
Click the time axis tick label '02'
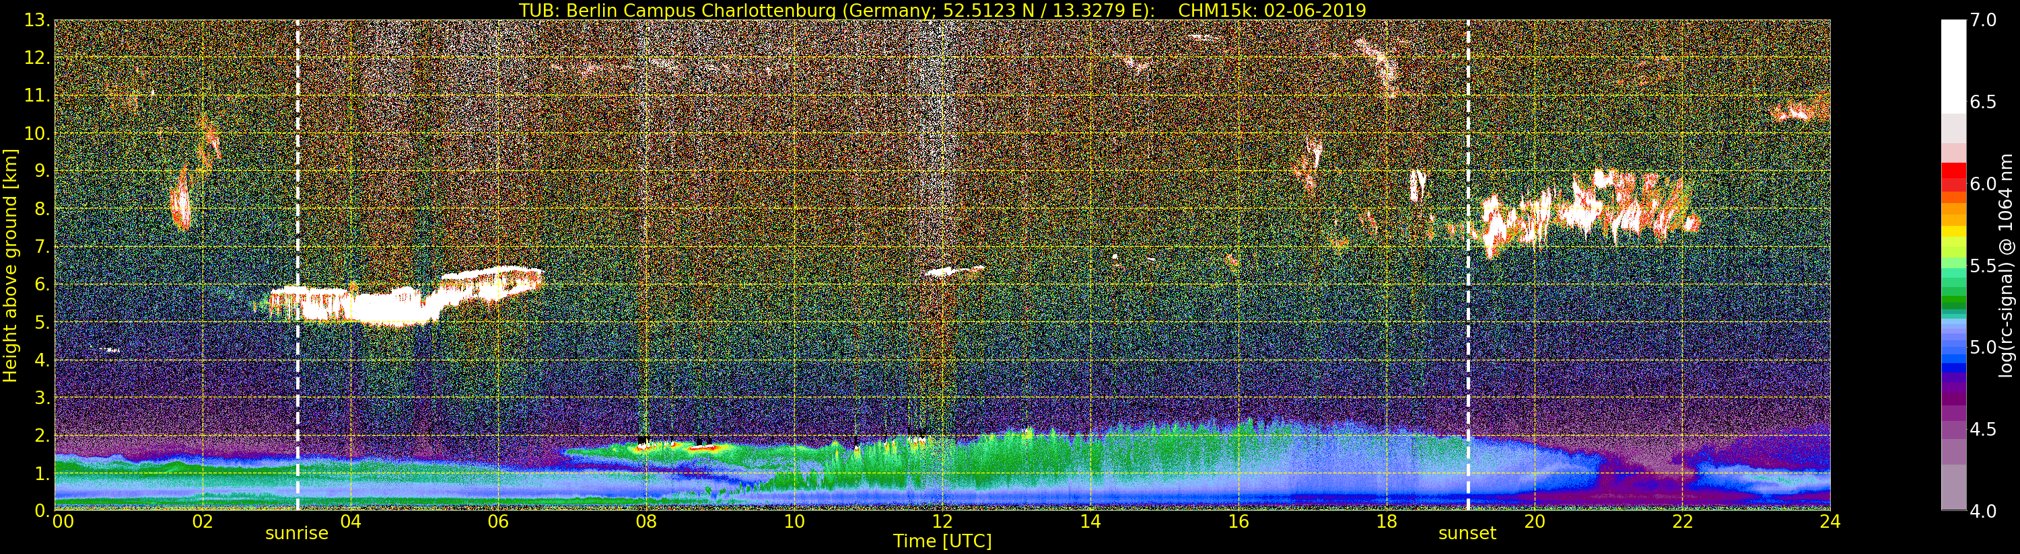pos(203,522)
